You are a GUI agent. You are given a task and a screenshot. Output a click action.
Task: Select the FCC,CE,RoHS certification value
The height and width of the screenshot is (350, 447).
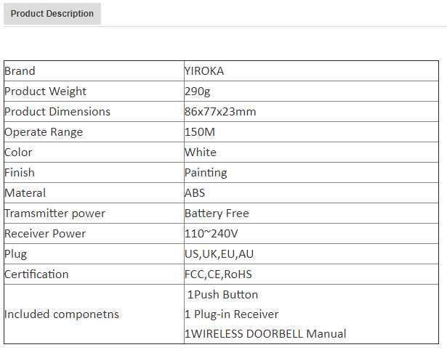pos(218,274)
